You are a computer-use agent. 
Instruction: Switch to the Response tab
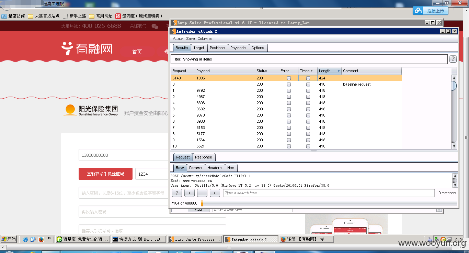pyautogui.click(x=204, y=157)
